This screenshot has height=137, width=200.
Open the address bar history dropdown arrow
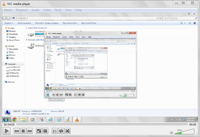[157, 18]
